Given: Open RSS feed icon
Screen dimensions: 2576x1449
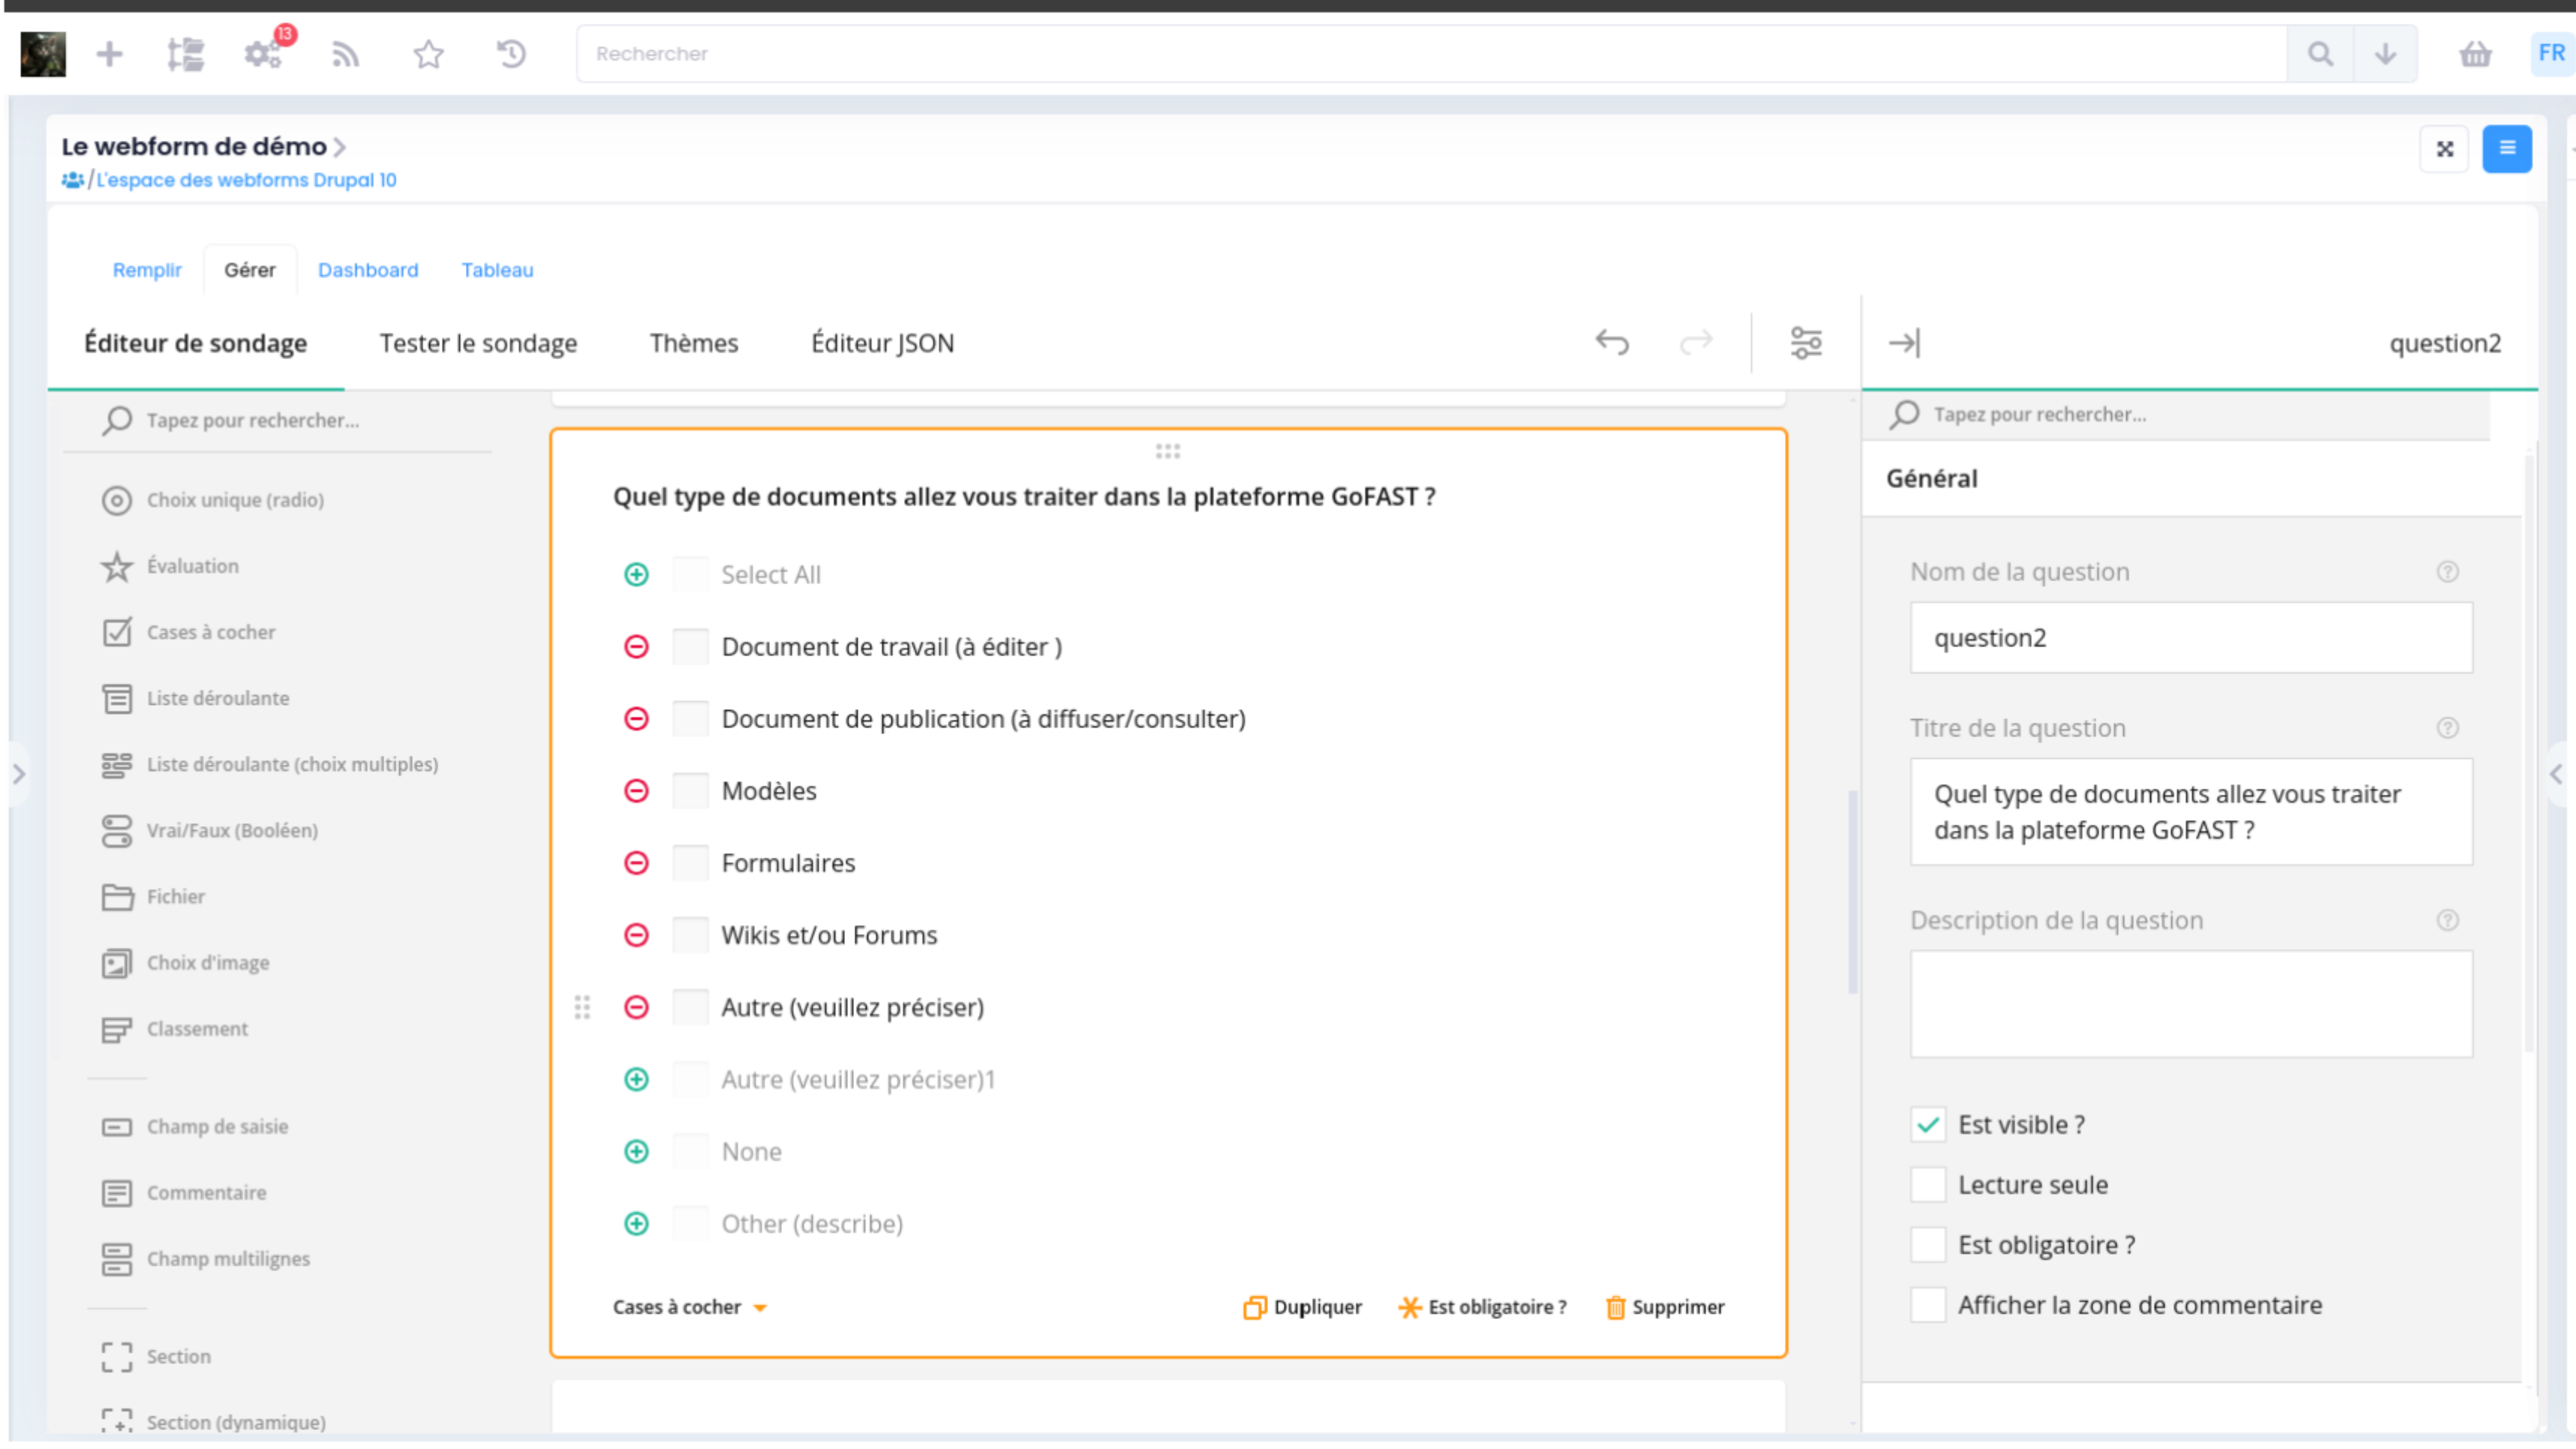Looking at the screenshot, I should tap(345, 54).
